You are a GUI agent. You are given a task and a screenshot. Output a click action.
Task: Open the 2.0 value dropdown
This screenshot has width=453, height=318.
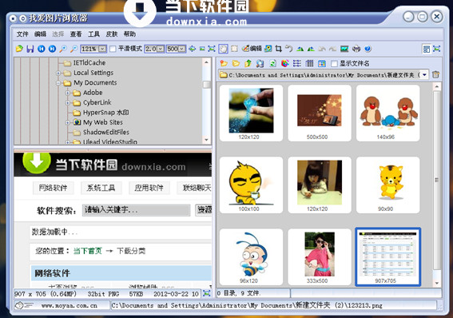[161, 49]
